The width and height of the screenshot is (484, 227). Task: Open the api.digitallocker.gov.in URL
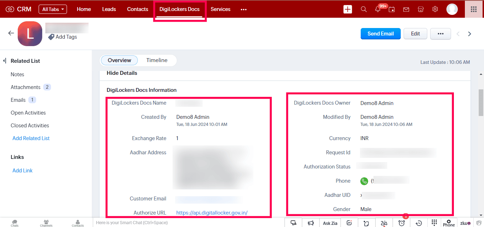(212, 213)
